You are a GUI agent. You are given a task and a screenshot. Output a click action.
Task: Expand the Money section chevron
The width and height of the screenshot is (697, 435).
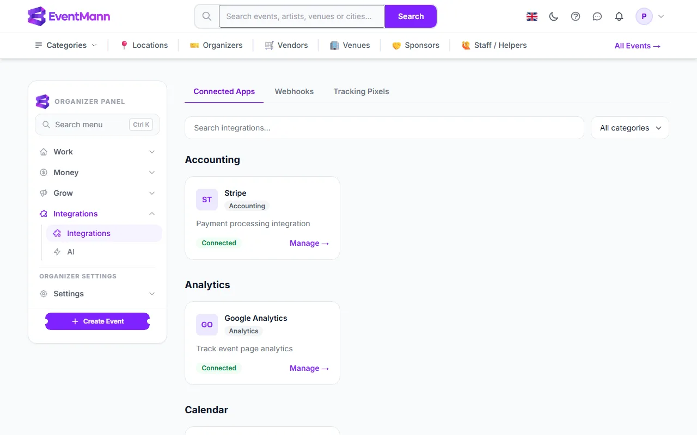click(152, 172)
